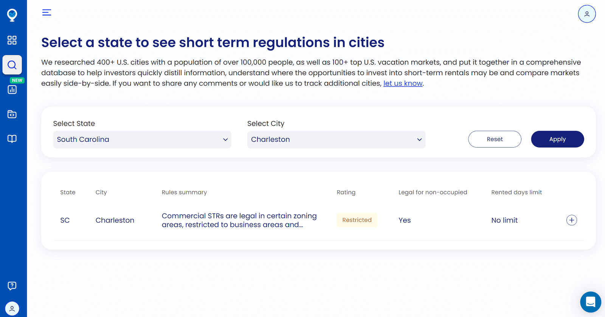
Task: Open the analytics chart icon marked NEW
Action: [12, 89]
